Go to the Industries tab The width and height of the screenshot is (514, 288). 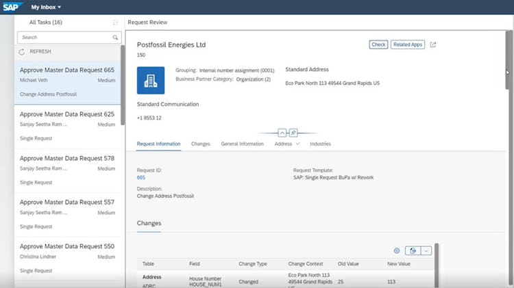point(320,144)
